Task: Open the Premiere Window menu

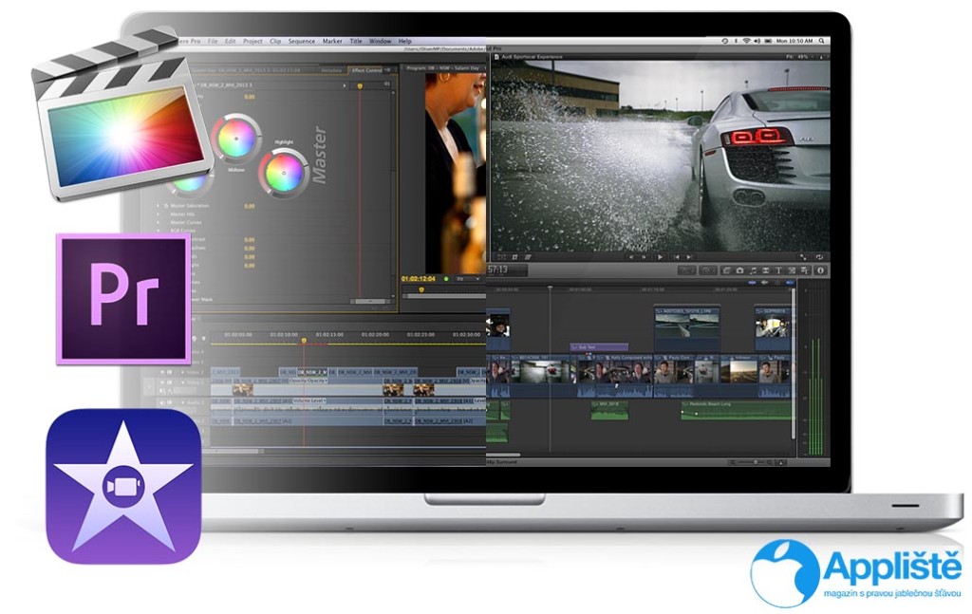Action: point(380,41)
